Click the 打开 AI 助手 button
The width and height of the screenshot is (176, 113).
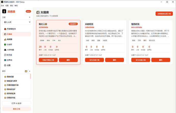17,103
